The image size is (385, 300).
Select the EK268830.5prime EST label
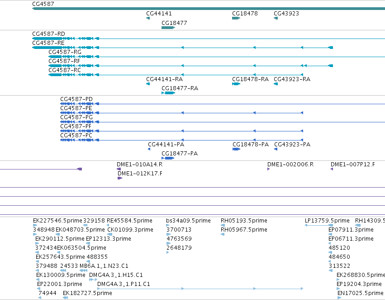(x=361, y=275)
